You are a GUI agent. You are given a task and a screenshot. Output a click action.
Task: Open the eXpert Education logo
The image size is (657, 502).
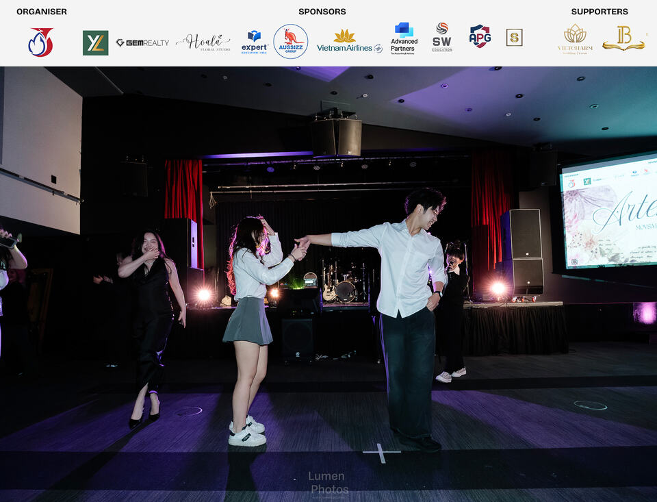click(x=255, y=42)
